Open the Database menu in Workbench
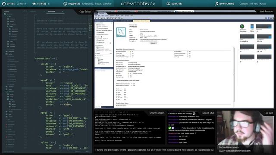 pyautogui.click(x=112, y=16)
